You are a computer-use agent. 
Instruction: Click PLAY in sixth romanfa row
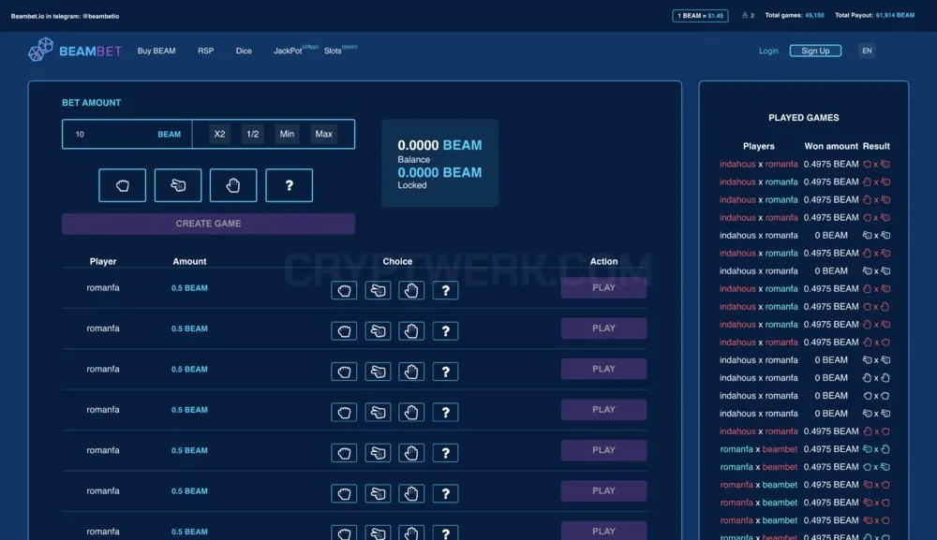pyautogui.click(x=603, y=490)
